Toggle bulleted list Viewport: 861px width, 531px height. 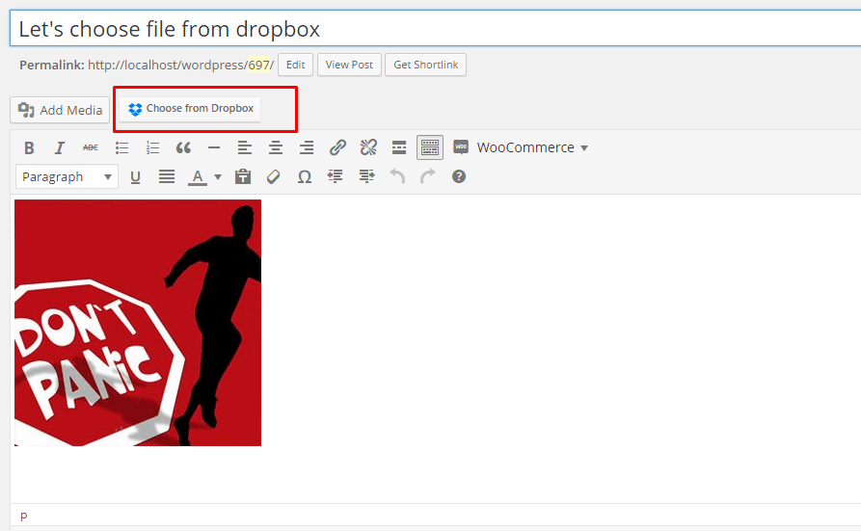[x=121, y=147]
